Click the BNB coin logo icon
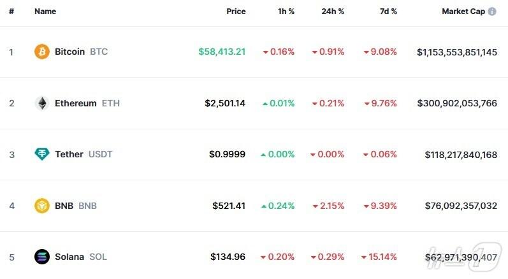508x279 pixels. click(x=42, y=206)
